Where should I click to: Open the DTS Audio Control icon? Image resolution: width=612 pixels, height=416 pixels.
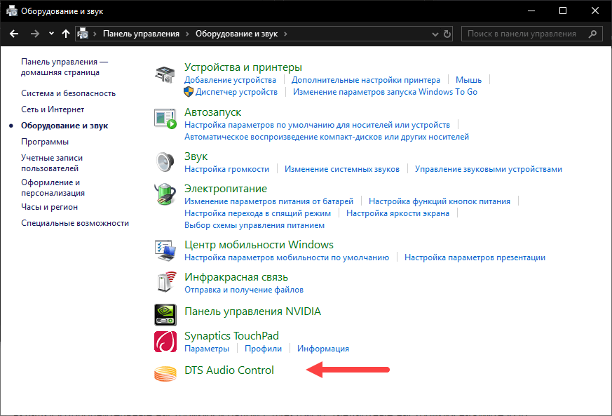pyautogui.click(x=165, y=373)
